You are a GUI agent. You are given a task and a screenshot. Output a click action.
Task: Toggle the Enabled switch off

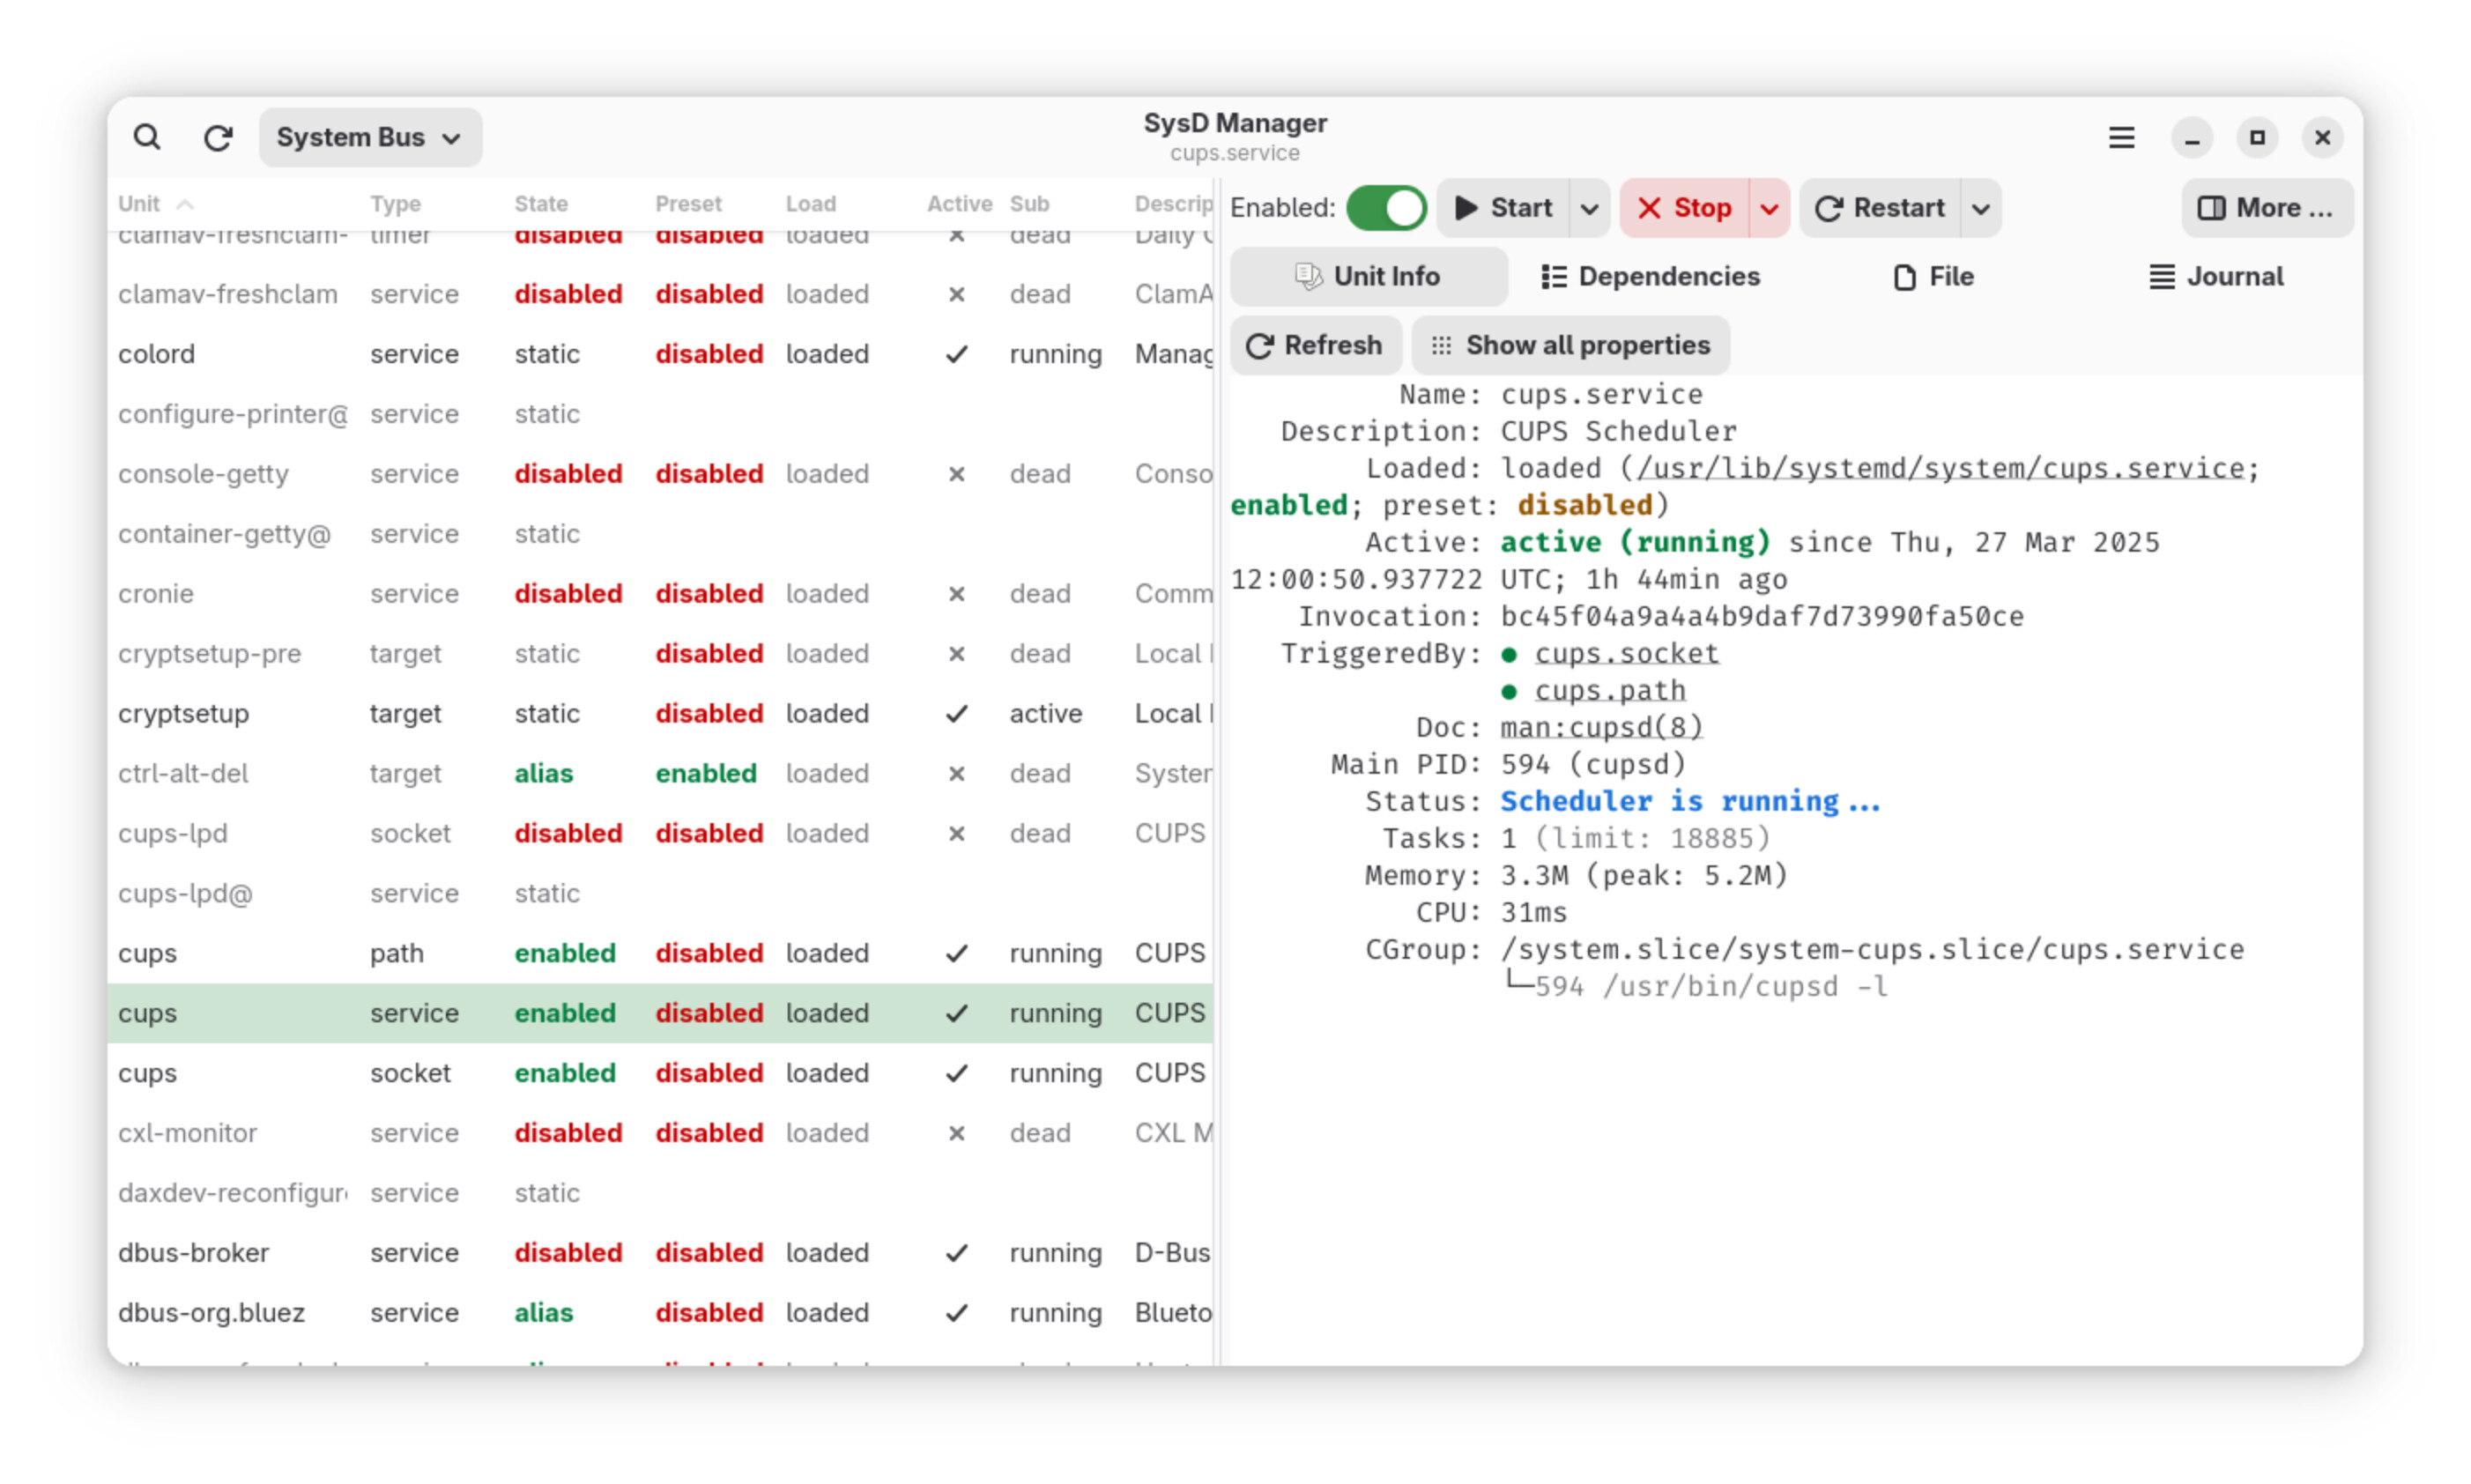coord(1385,208)
